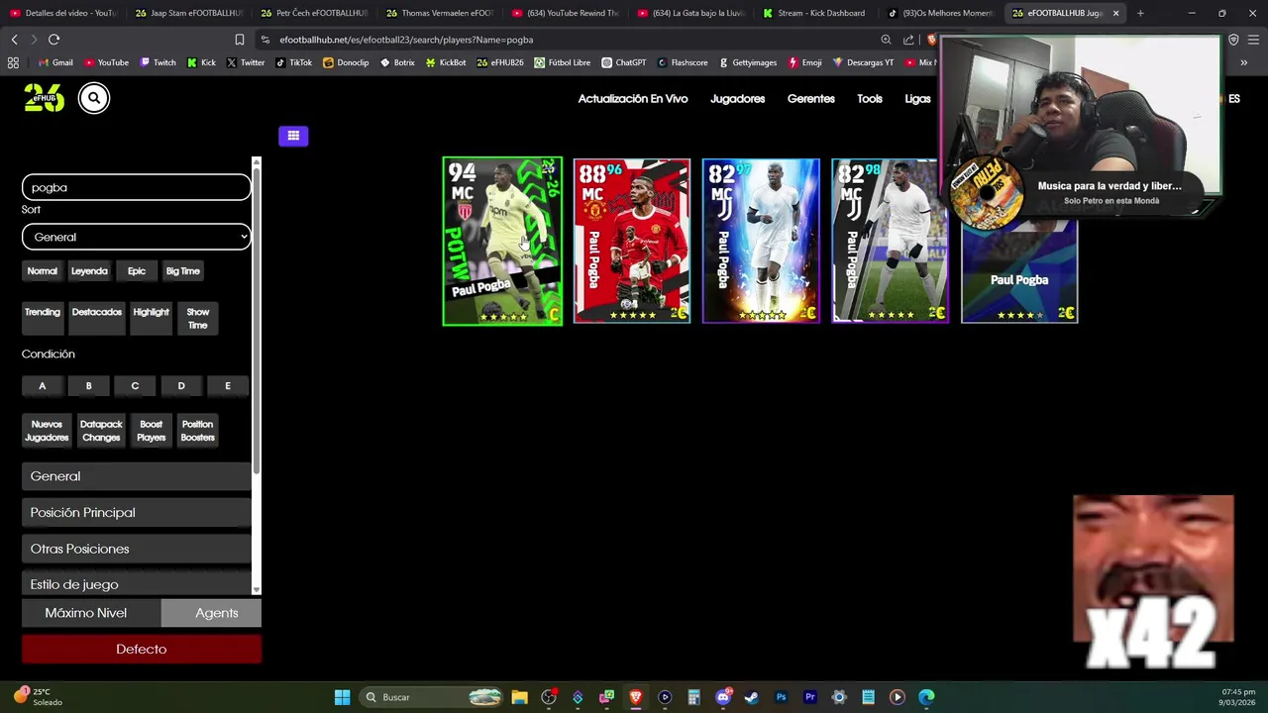Go back with the browser back arrow
1268x713 pixels.
coord(14,40)
